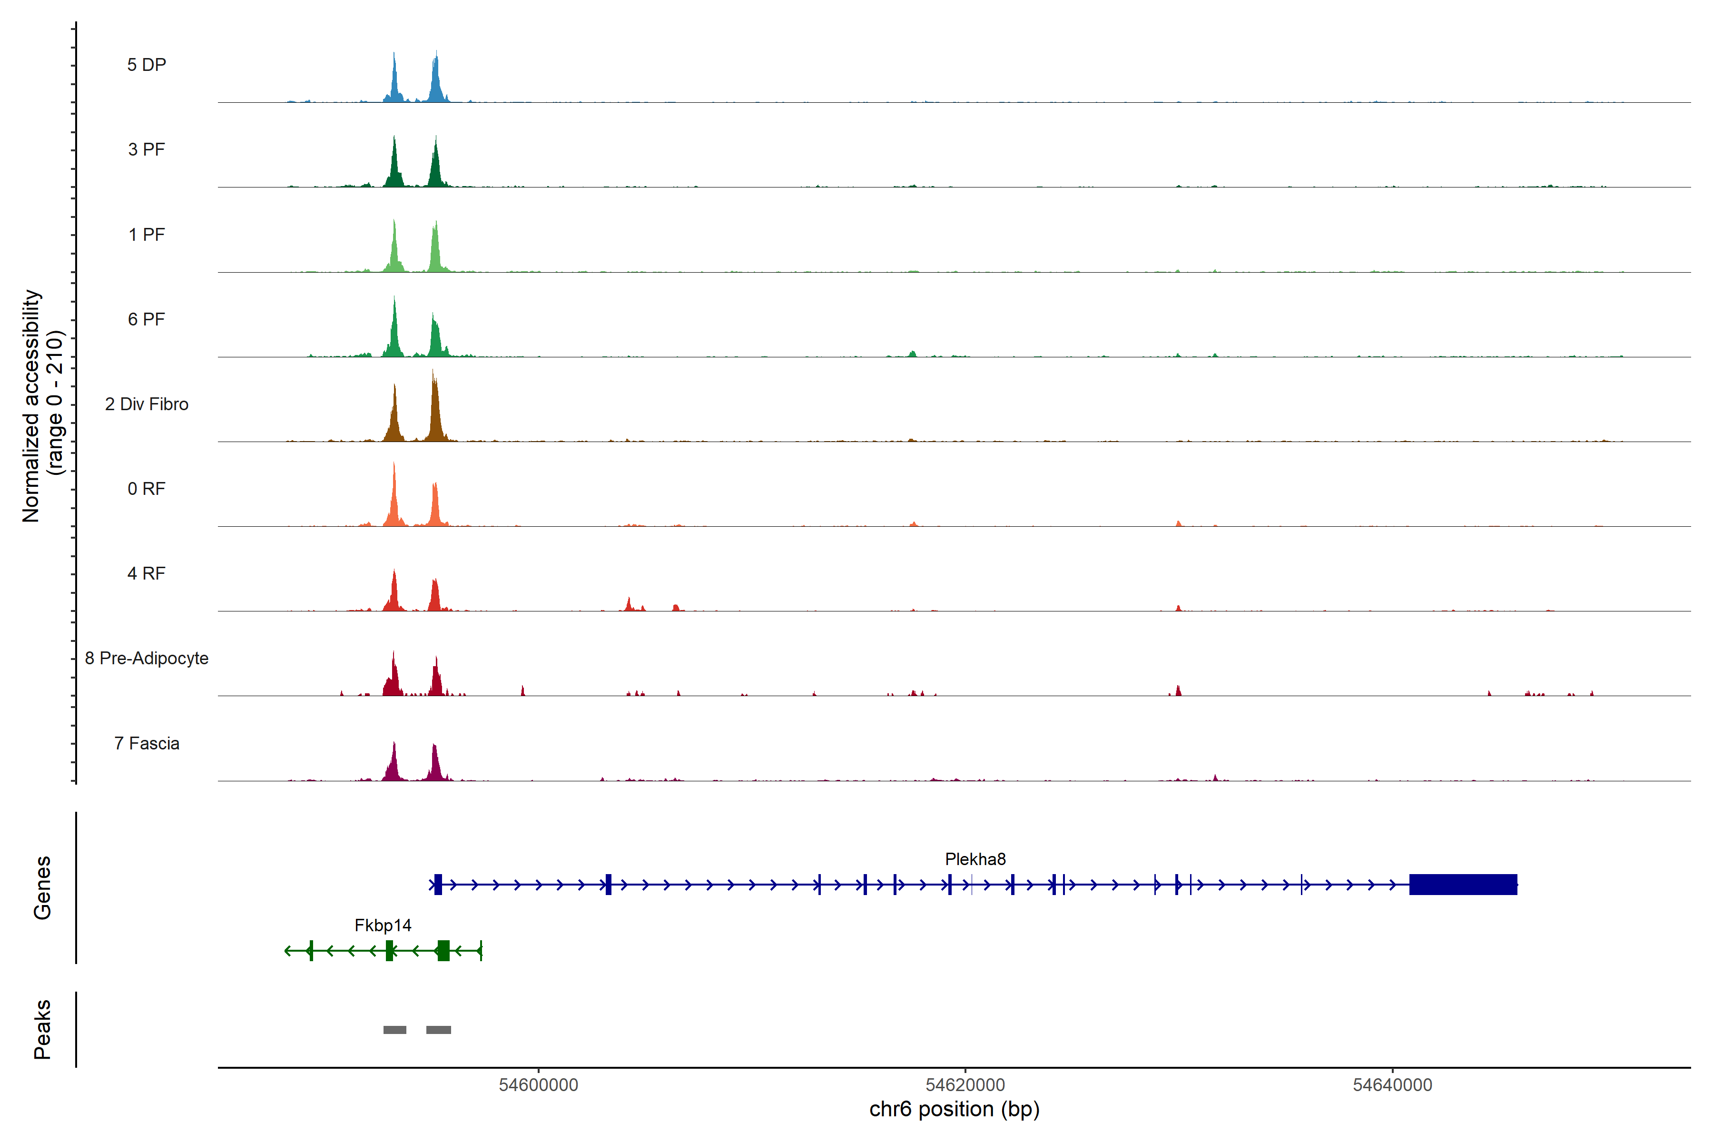This screenshot has width=1713, height=1142.
Task: Click the 7 Fascia track label
Action: tap(147, 744)
